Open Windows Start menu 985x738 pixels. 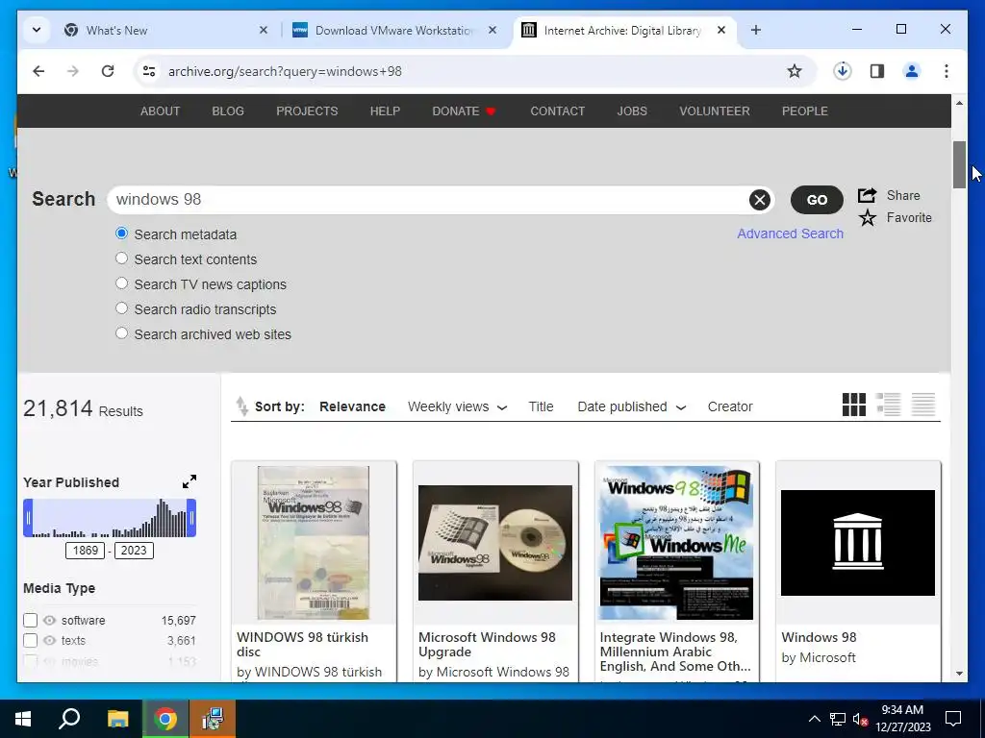click(x=23, y=719)
